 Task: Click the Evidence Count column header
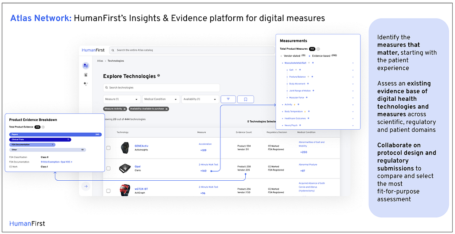pos(244,132)
